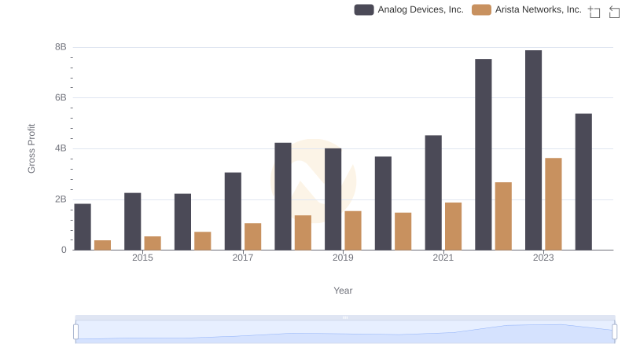
Task: Click Arista Networks bar for 2017
Action: click(252, 236)
